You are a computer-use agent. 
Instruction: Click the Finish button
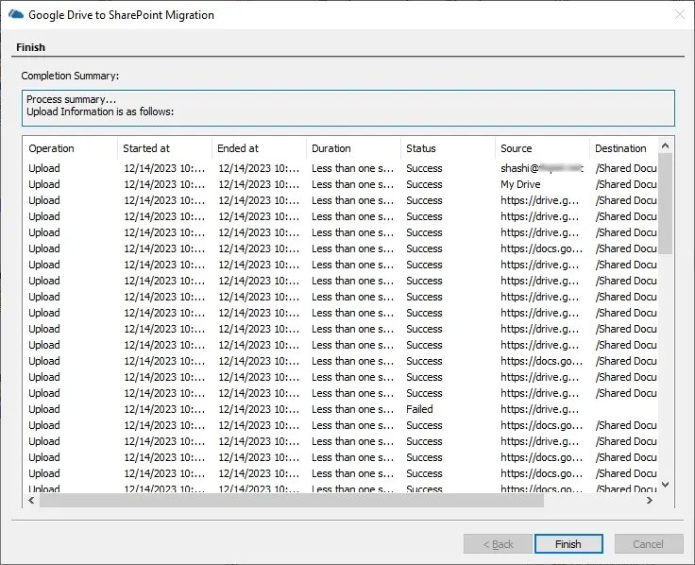click(568, 543)
